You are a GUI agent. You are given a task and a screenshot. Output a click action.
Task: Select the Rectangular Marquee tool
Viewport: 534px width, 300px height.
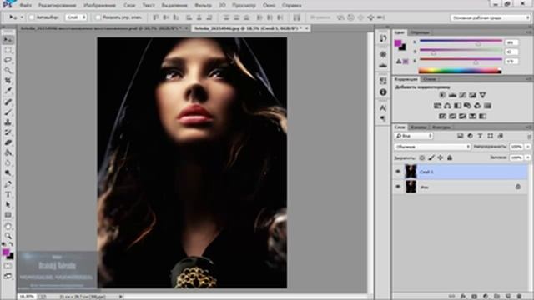click(x=8, y=50)
